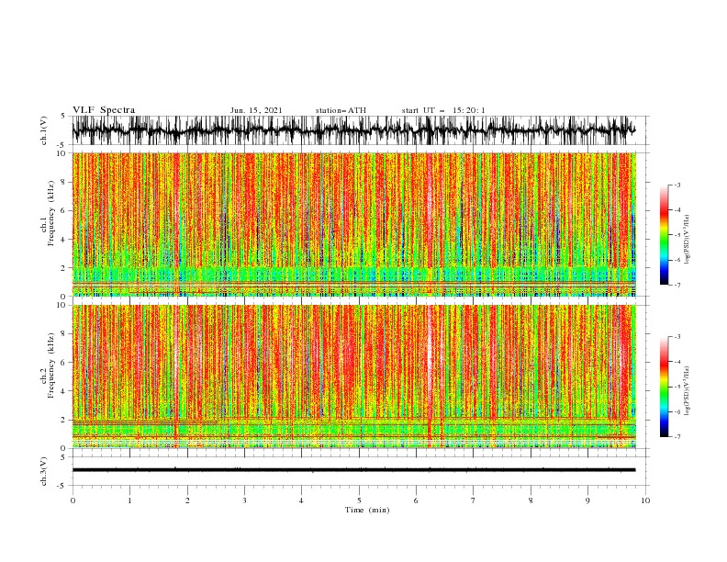Click the log(PSD) label beside ch.1 color bar
This screenshot has height=562, width=727.
coord(688,240)
